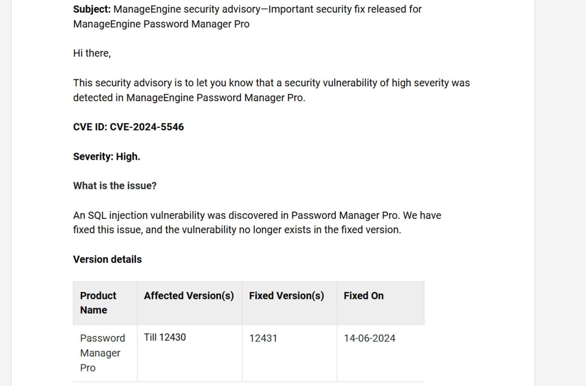Screen dimensions: 586x386
Task: Click the line starting "fixed this issue"
Action: 237,230
